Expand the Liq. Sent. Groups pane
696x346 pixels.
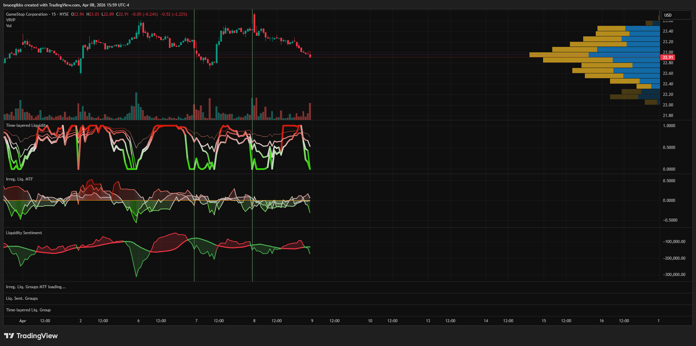(x=22, y=298)
